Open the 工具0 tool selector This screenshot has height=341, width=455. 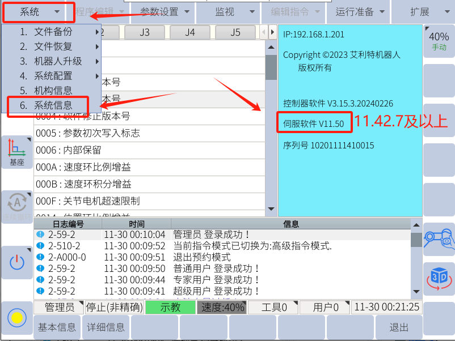coord(274,307)
